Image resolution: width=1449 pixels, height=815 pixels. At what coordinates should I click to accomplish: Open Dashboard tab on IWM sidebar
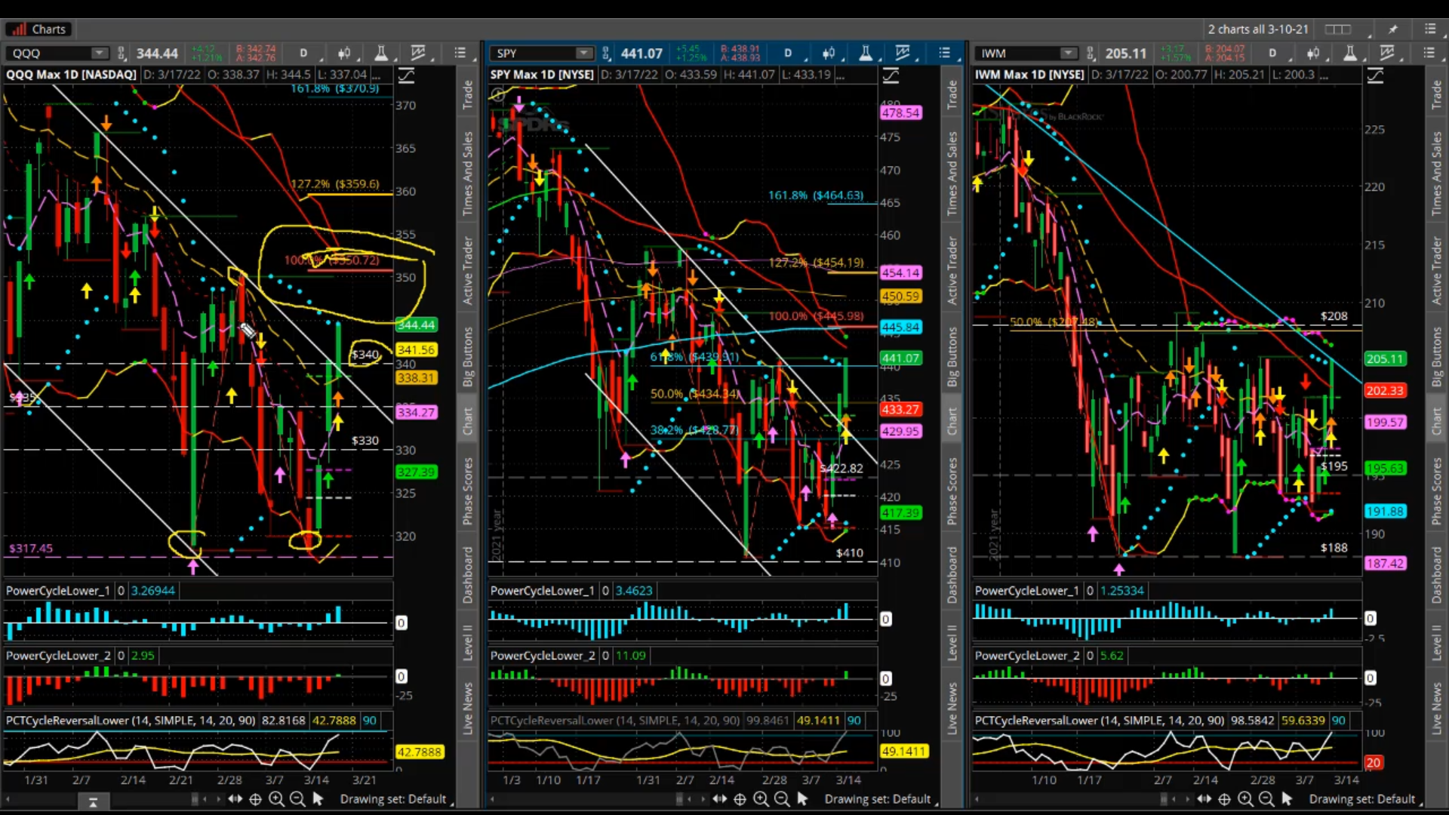pos(1437,575)
